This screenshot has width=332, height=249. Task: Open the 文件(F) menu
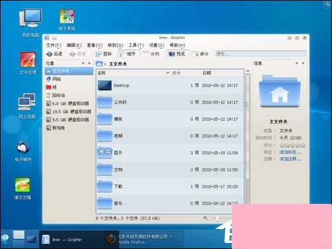click(54, 45)
